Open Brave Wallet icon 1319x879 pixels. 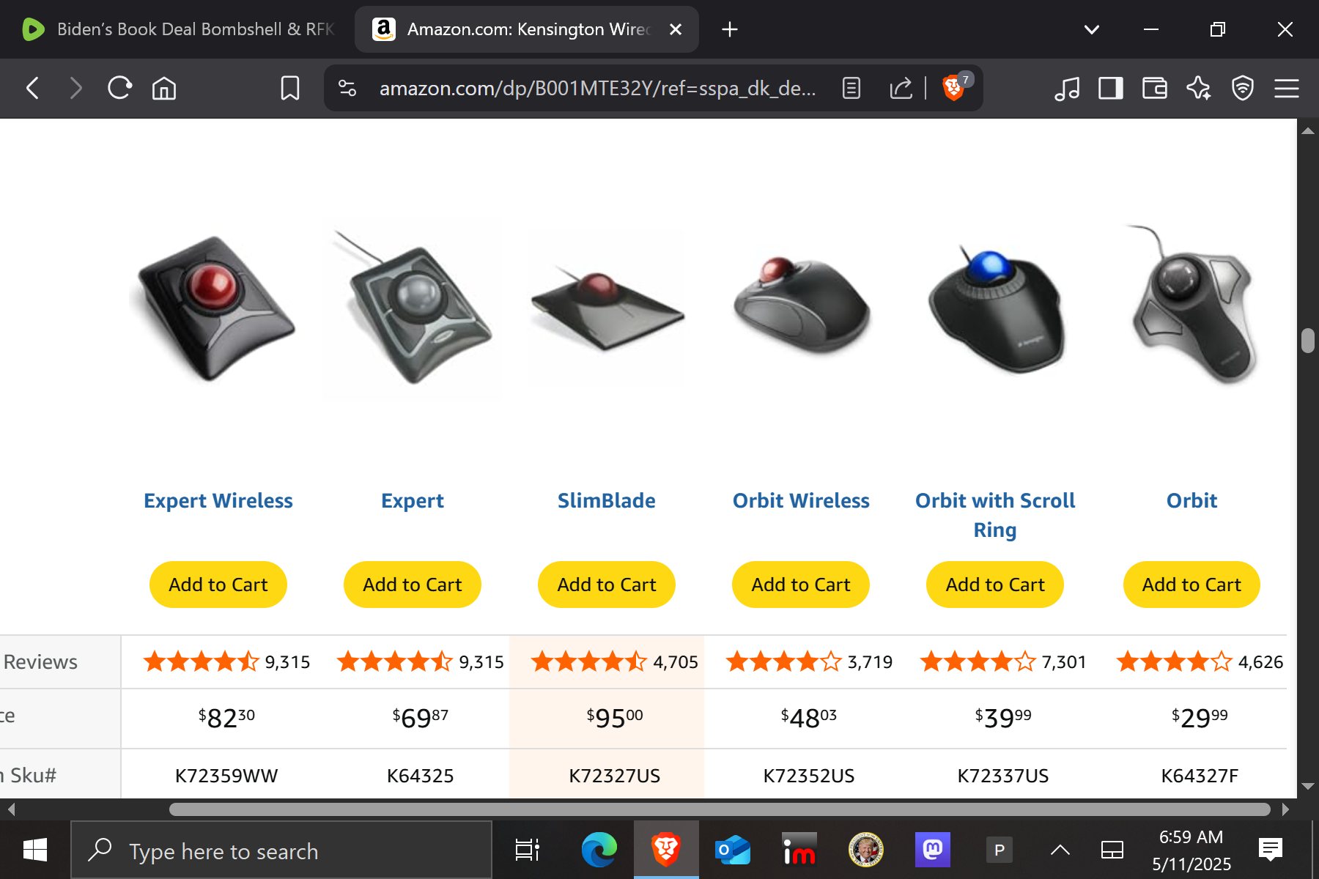[1155, 88]
